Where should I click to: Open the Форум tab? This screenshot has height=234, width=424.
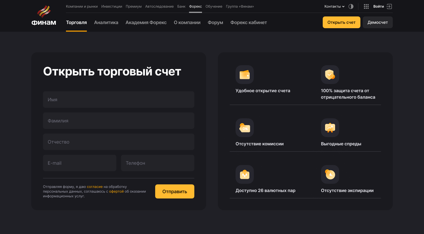point(215,22)
